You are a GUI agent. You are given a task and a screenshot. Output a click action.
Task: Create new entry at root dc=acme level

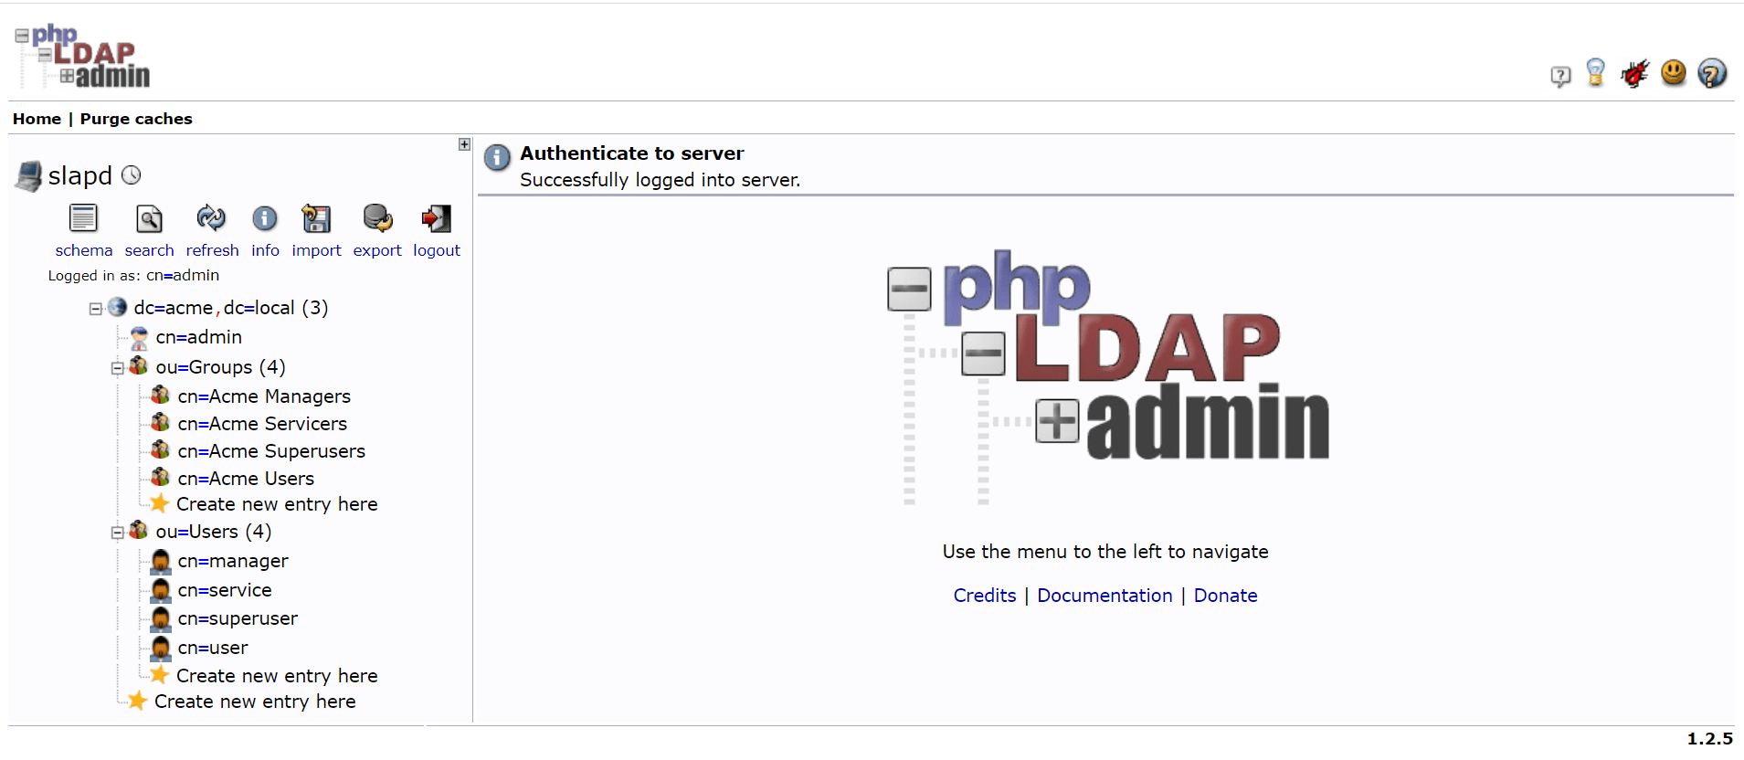[255, 702]
